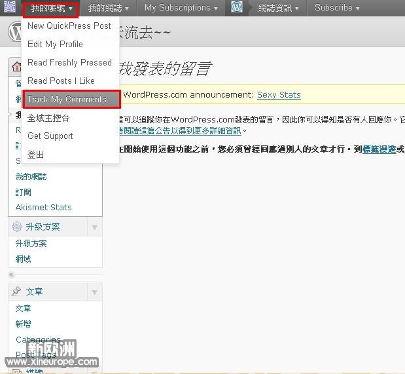405x374 pixels.
Task: Click the dashboard house icon in sidebar
Action: 16,66
